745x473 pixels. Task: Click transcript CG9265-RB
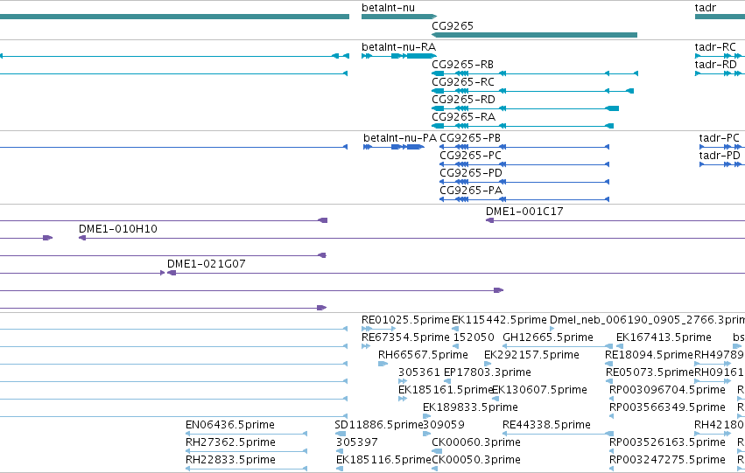(535, 73)
